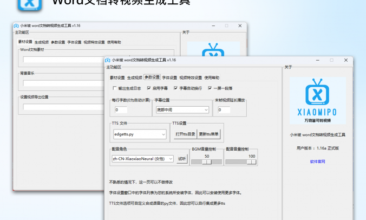Click the 每行字数 input field
The height and width of the screenshot is (220, 366).
[x=121, y=110]
